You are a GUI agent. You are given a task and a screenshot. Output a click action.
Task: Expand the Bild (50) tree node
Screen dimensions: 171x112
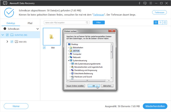pyautogui.click(x=7, y=42)
